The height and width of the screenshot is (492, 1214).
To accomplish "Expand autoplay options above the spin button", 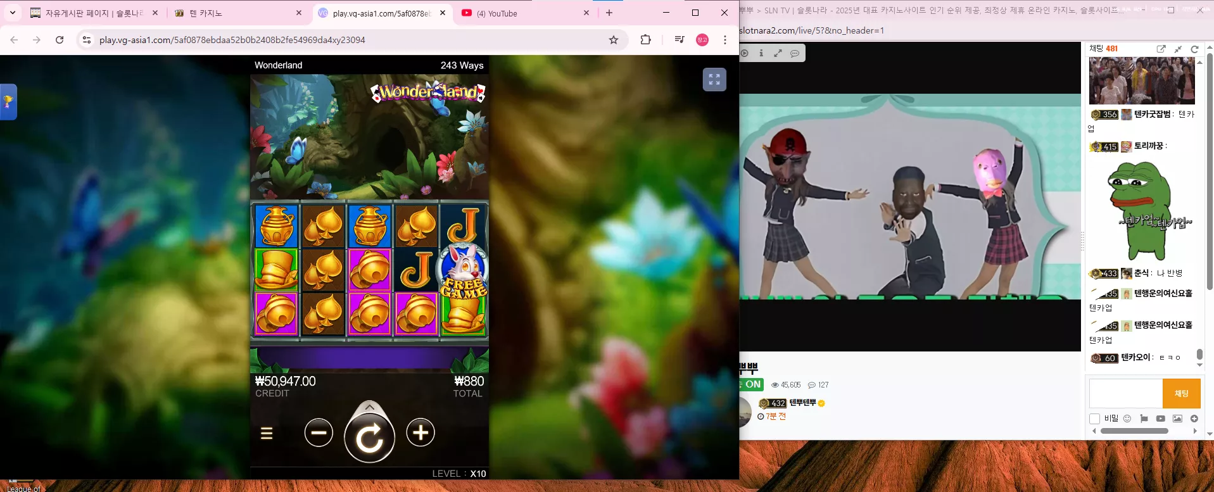I will point(369,407).
